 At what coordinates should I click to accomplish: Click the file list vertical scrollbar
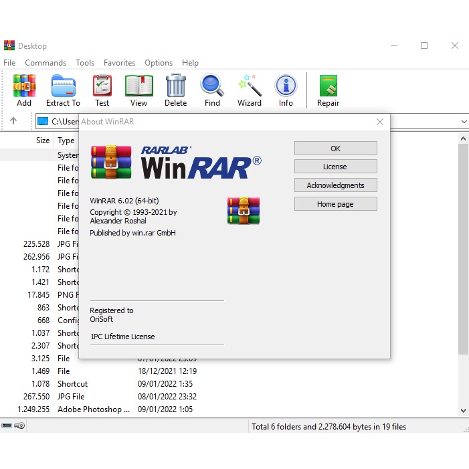click(x=463, y=268)
